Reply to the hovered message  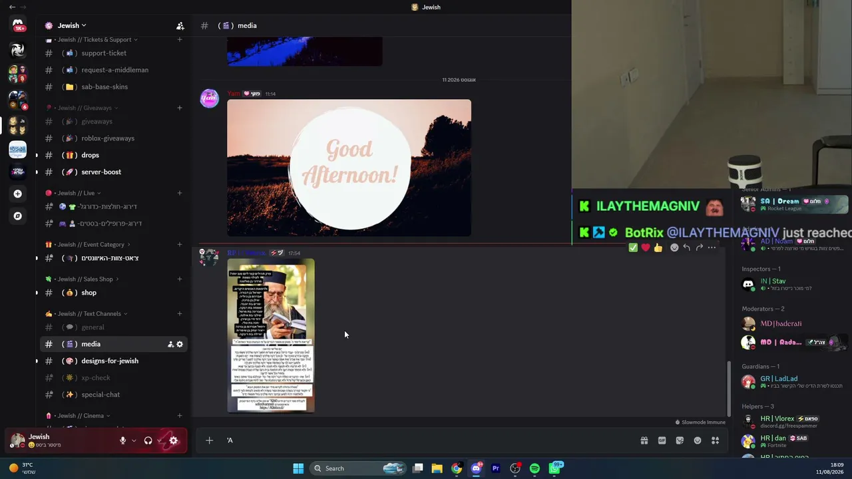click(x=687, y=247)
